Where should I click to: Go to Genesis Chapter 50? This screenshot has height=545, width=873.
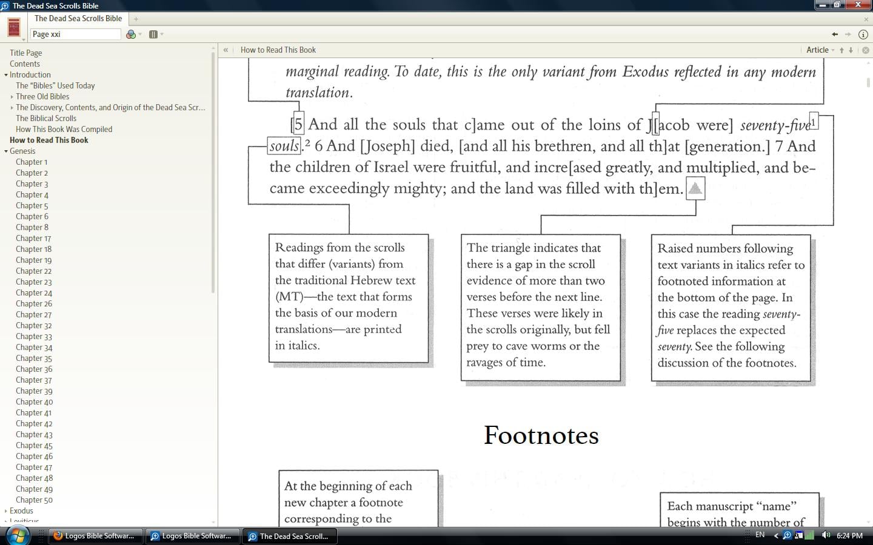coord(34,500)
